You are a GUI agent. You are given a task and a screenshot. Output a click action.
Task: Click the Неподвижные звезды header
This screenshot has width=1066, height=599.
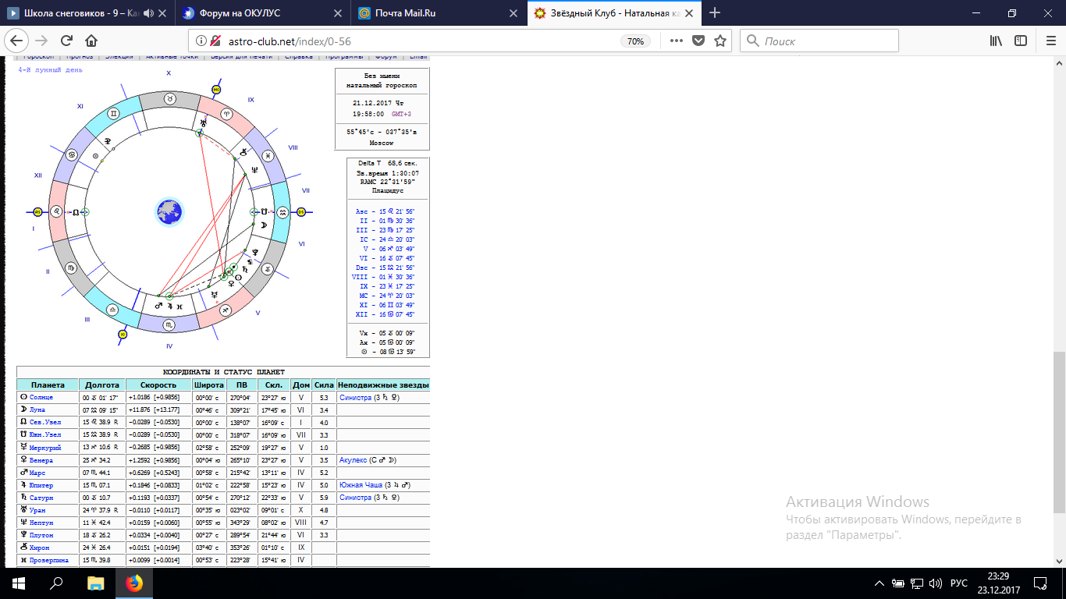click(x=383, y=385)
